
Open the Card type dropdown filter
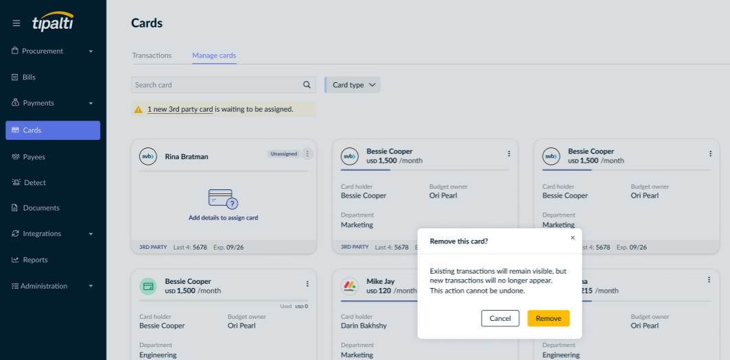pos(353,85)
